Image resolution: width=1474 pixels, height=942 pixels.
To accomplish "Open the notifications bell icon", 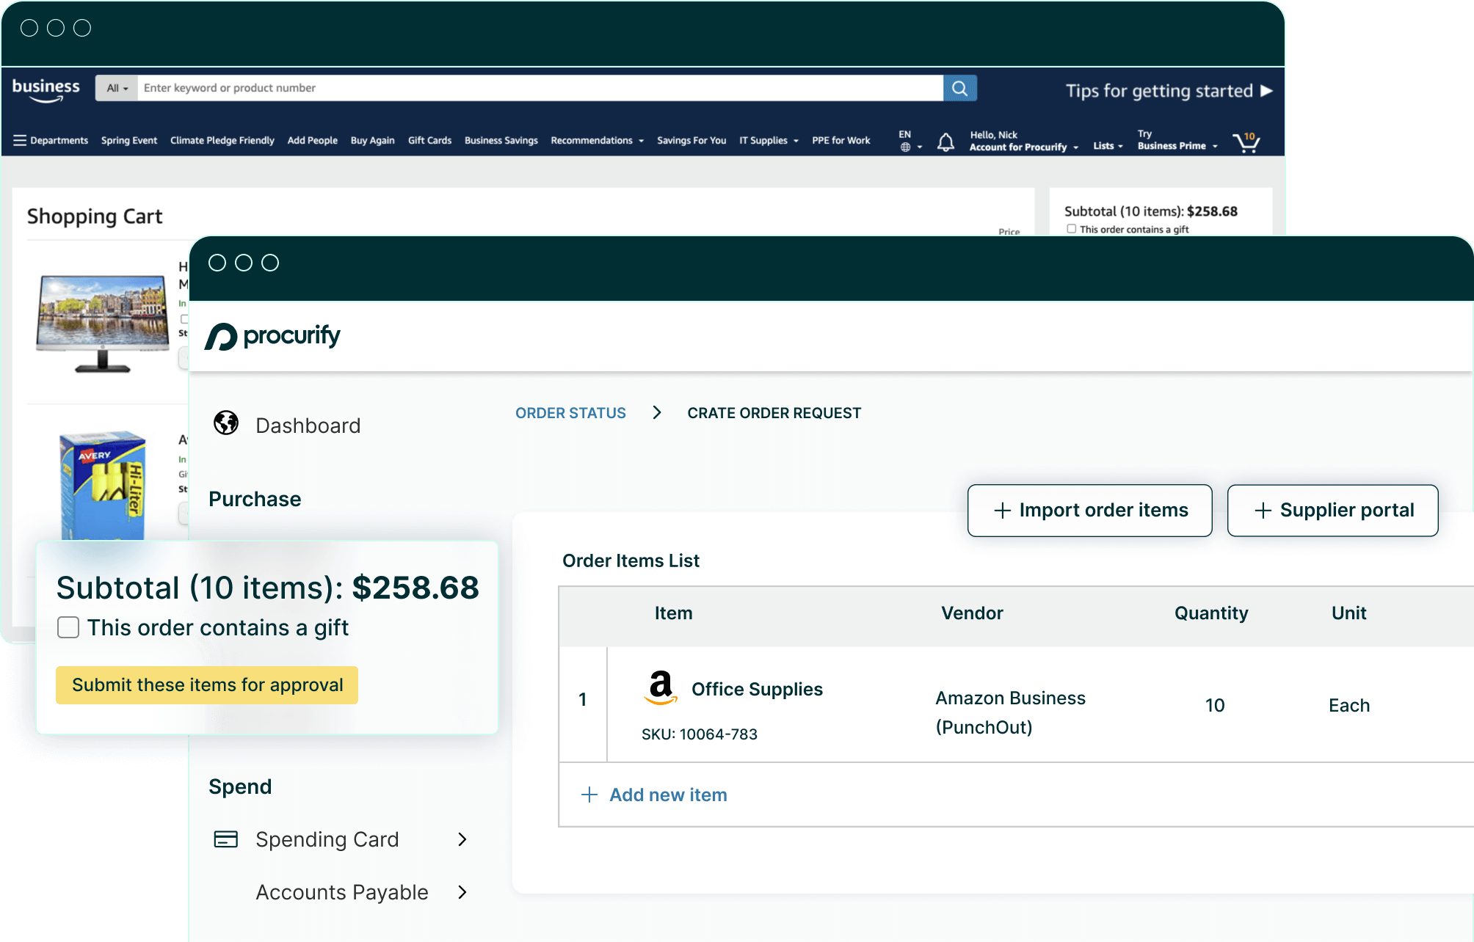I will pyautogui.click(x=945, y=142).
